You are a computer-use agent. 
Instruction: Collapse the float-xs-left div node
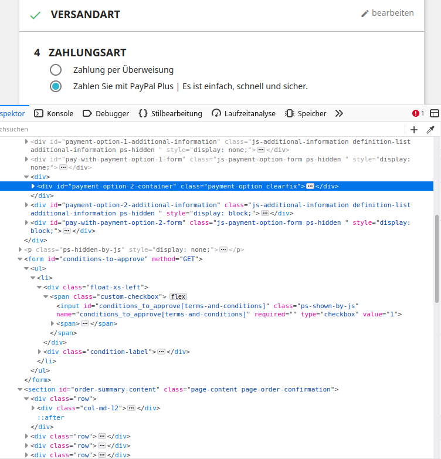[x=39, y=287]
